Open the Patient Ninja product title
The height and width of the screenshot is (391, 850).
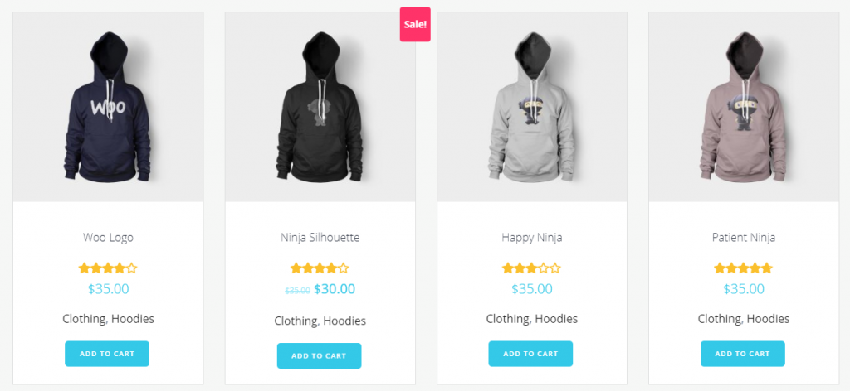[744, 238]
